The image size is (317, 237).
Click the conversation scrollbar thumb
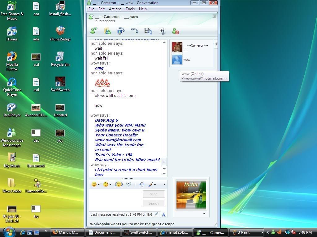point(164,162)
